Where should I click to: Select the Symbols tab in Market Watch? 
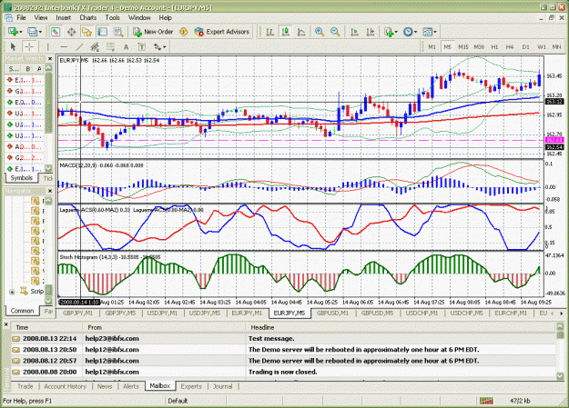22,178
